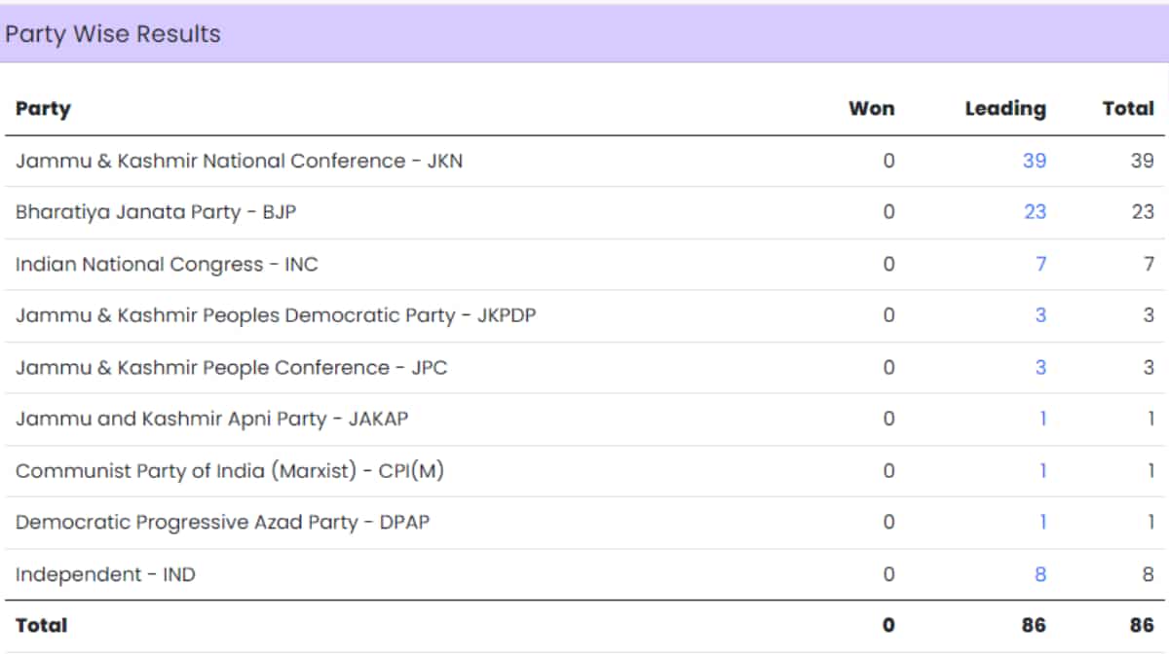The height and width of the screenshot is (657, 1169).
Task: Click the Party Wise Results heading banner
Action: point(584,34)
